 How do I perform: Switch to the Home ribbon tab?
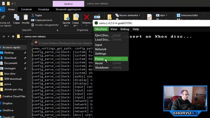coord(11,10)
